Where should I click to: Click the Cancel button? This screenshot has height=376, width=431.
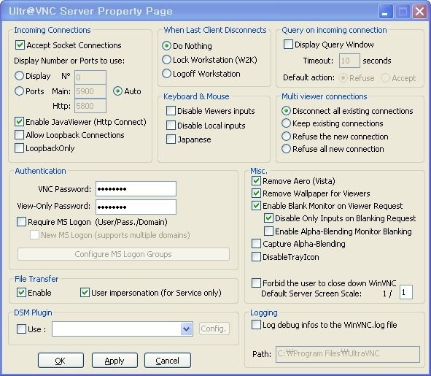[x=168, y=361]
